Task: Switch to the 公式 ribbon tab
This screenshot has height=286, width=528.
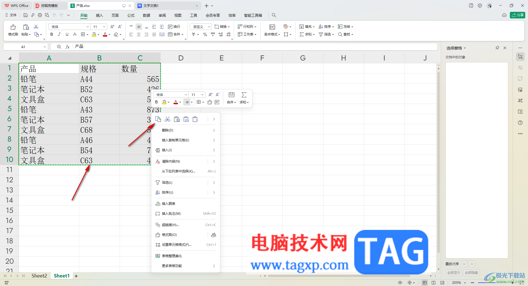Action: (131, 15)
